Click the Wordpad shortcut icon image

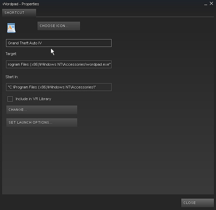point(11,28)
